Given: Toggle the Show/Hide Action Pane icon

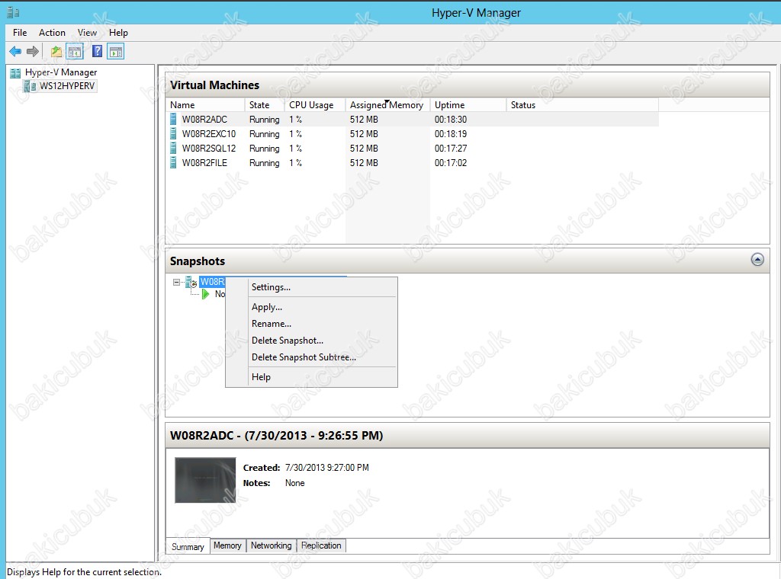Looking at the screenshot, I should (116, 51).
